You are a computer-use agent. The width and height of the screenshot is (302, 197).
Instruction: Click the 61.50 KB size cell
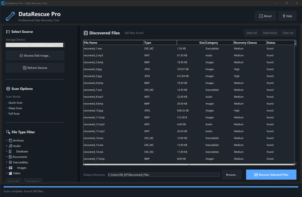point(182,55)
